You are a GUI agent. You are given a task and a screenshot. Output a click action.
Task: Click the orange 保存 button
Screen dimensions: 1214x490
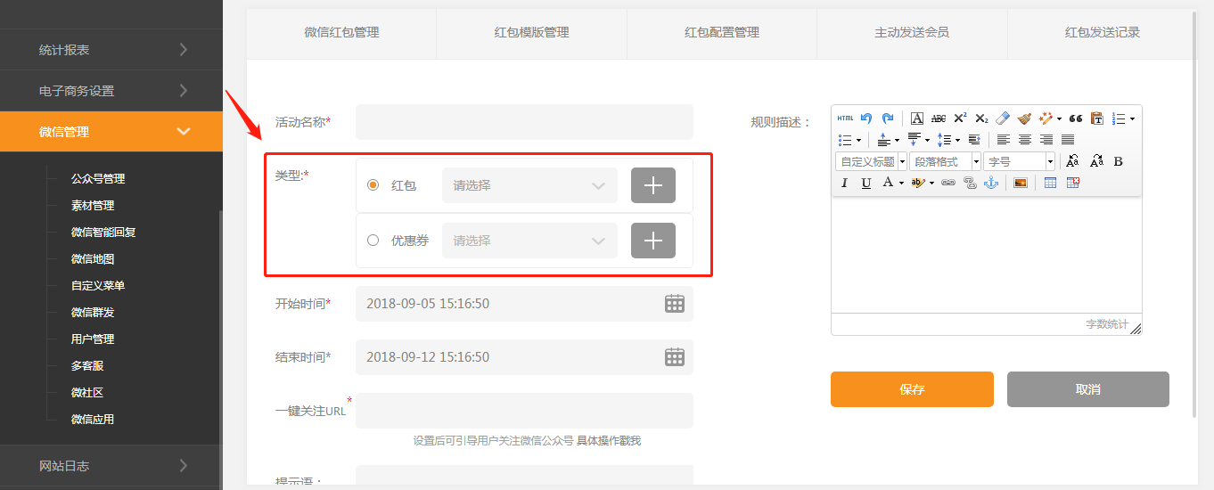[912, 389]
